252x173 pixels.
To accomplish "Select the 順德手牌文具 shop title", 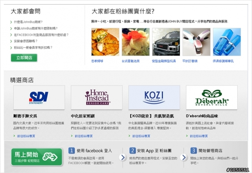I will click(25, 116).
